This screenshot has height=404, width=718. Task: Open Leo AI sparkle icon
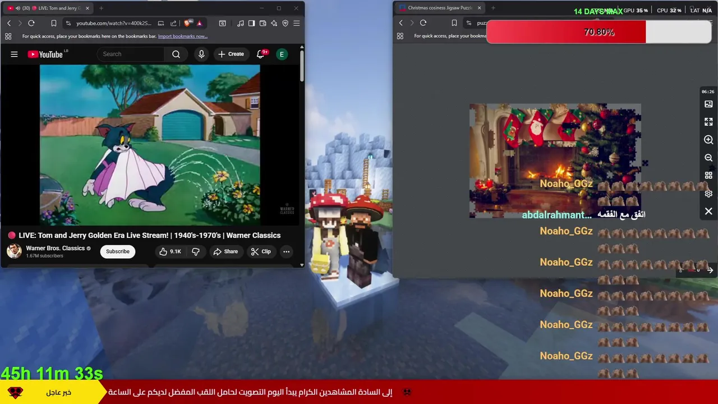pyautogui.click(x=274, y=23)
